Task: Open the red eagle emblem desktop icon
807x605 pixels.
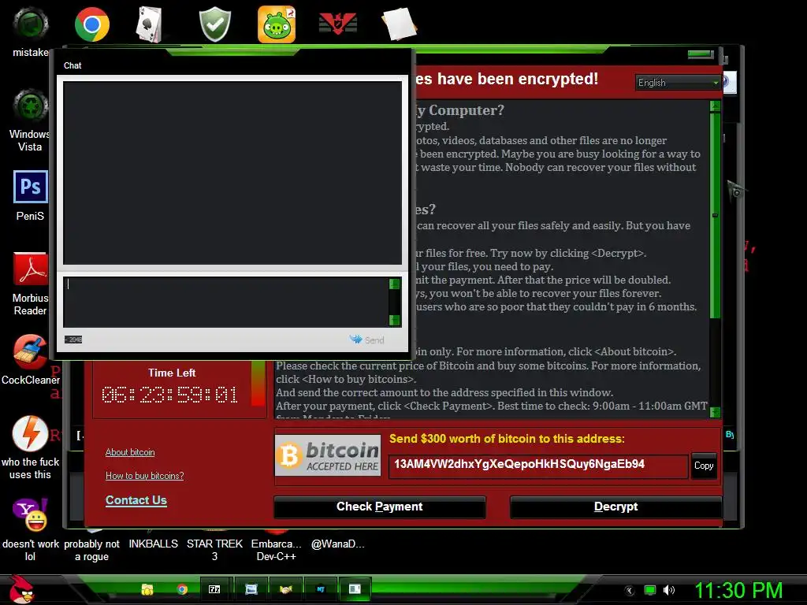Action: pyautogui.click(x=337, y=24)
